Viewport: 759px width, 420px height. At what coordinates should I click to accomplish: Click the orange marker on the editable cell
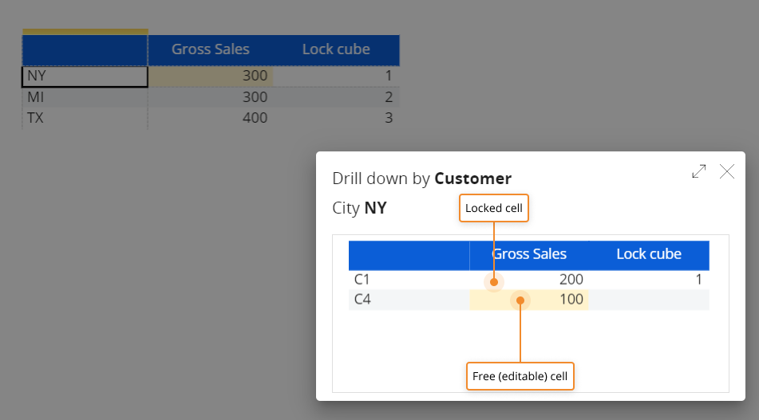(x=520, y=300)
